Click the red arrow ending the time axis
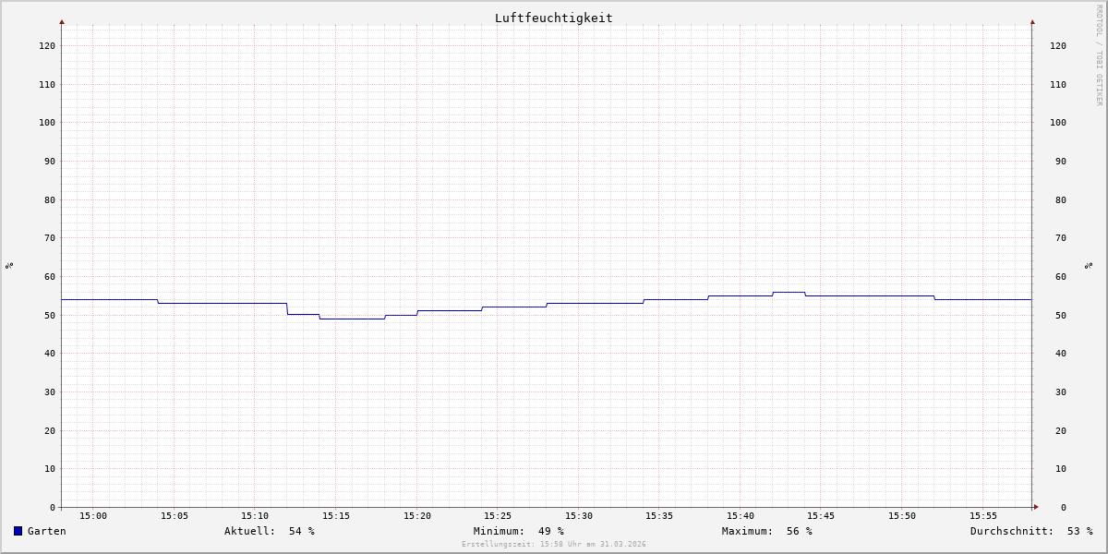1108x554 pixels. click(1036, 507)
